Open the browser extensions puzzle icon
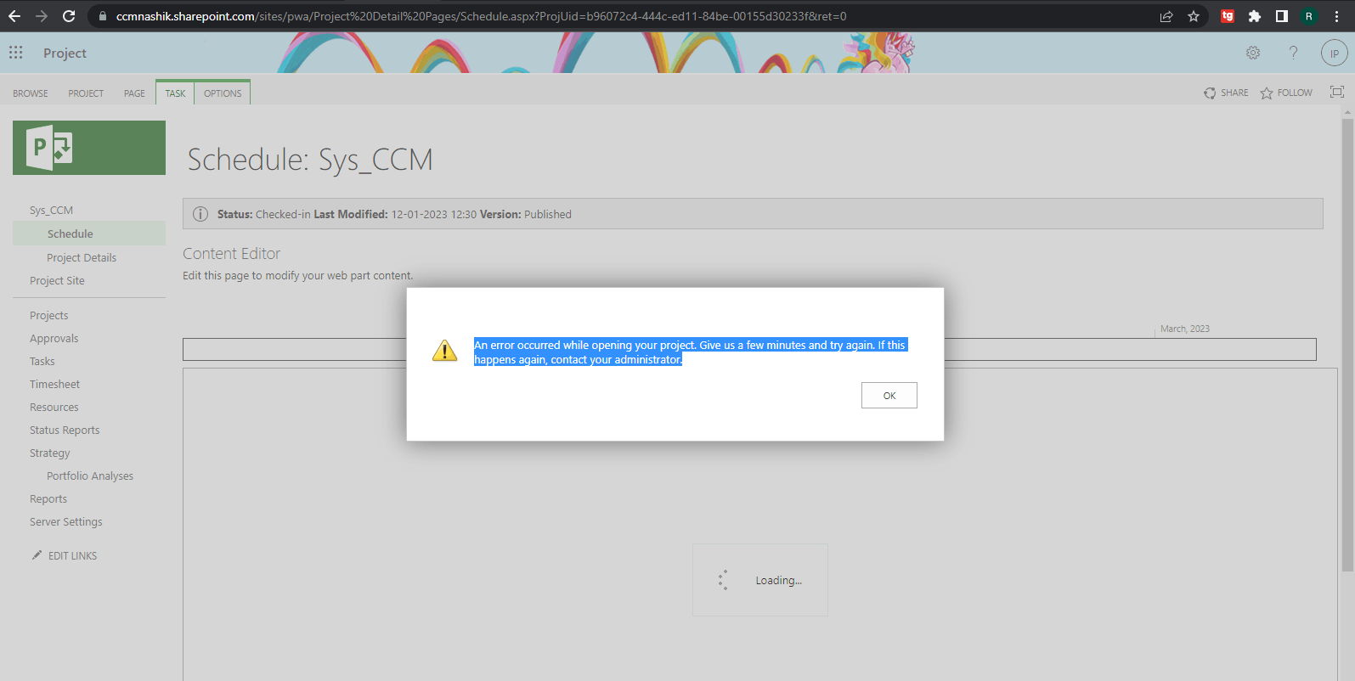1355x681 pixels. [x=1254, y=16]
